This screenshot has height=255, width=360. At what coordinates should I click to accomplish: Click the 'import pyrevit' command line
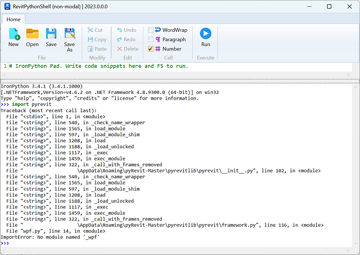pos(26,104)
